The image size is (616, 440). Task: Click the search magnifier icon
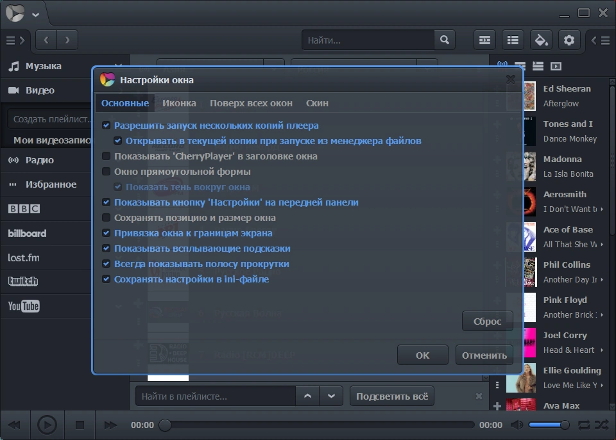[x=444, y=40]
